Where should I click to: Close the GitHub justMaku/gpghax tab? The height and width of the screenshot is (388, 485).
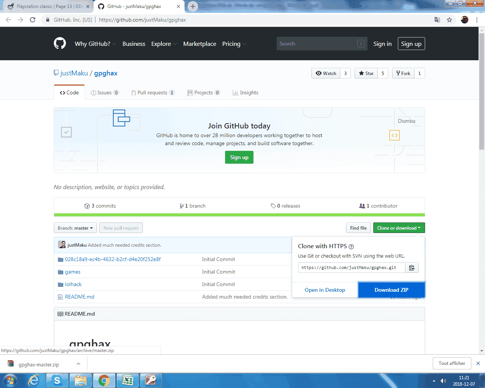(178, 6)
